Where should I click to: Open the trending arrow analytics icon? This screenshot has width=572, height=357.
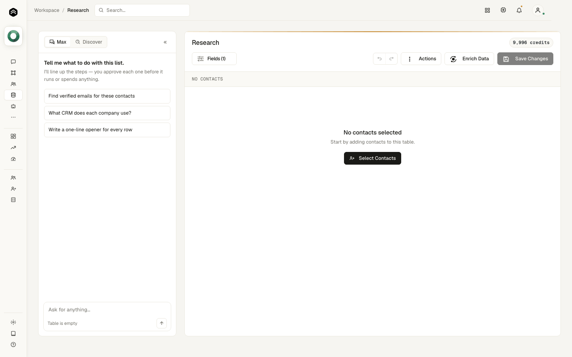coord(13,148)
